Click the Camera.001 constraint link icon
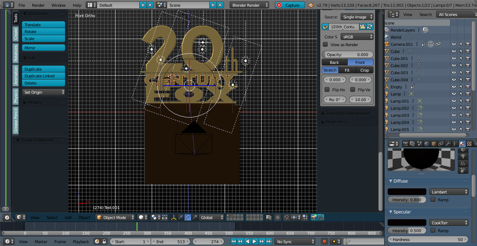Image resolution: width=477 pixels, height=246 pixels. [438, 44]
